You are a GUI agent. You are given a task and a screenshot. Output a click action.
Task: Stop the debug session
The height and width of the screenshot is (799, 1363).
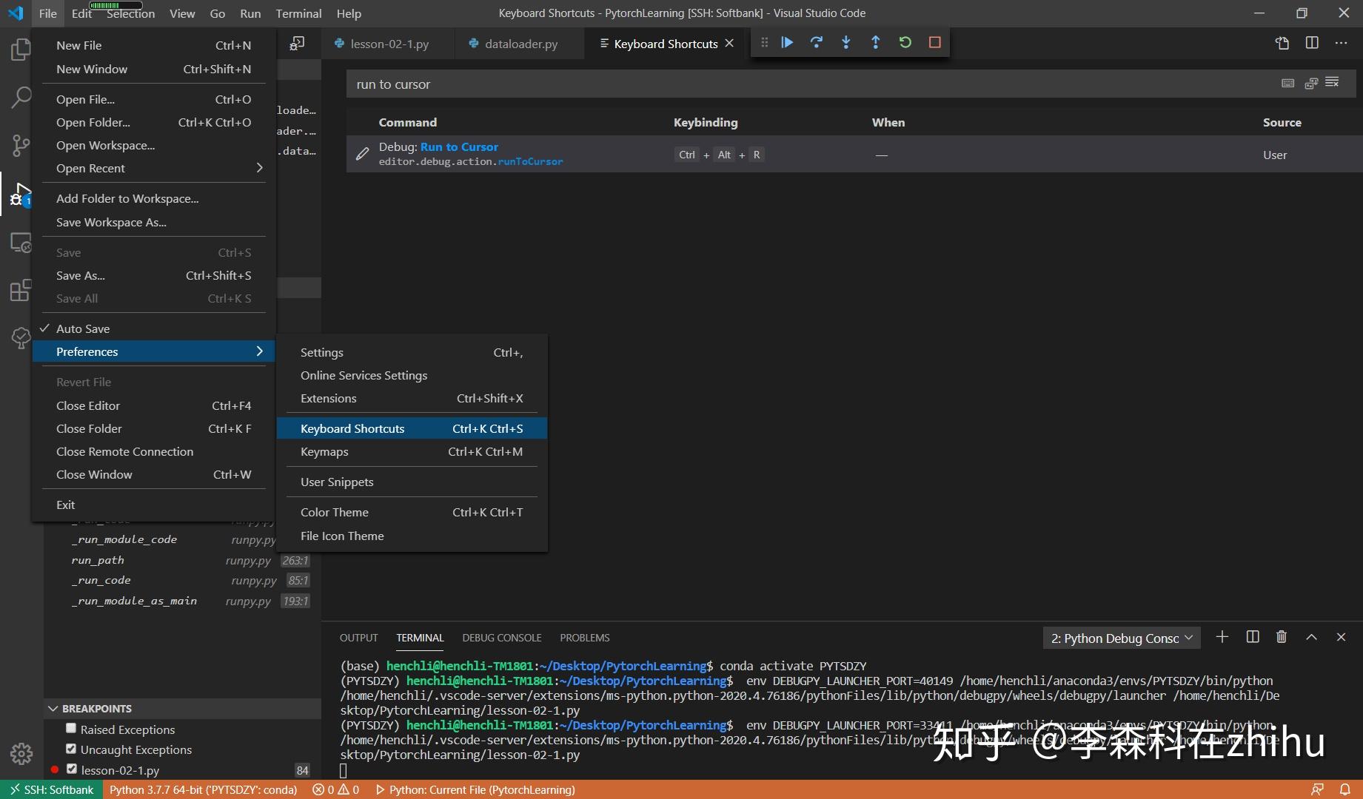pos(935,43)
